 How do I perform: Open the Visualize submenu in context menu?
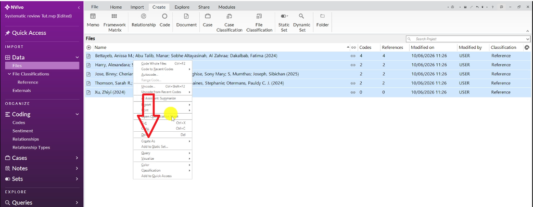[162, 159]
